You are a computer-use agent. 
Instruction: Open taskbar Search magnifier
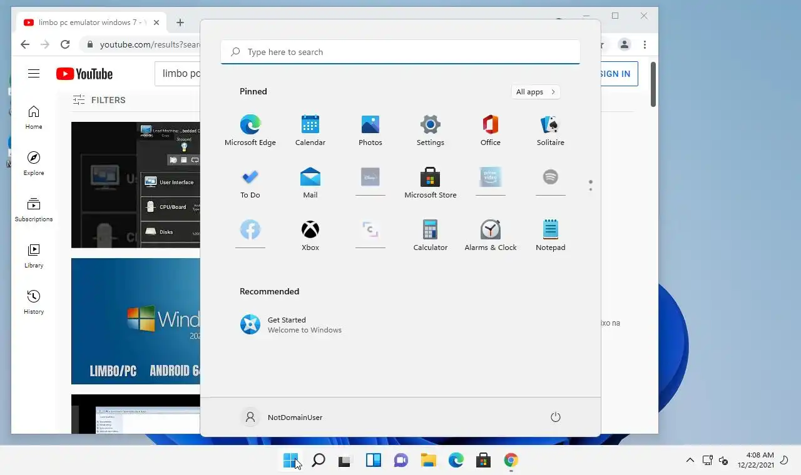pos(318,461)
